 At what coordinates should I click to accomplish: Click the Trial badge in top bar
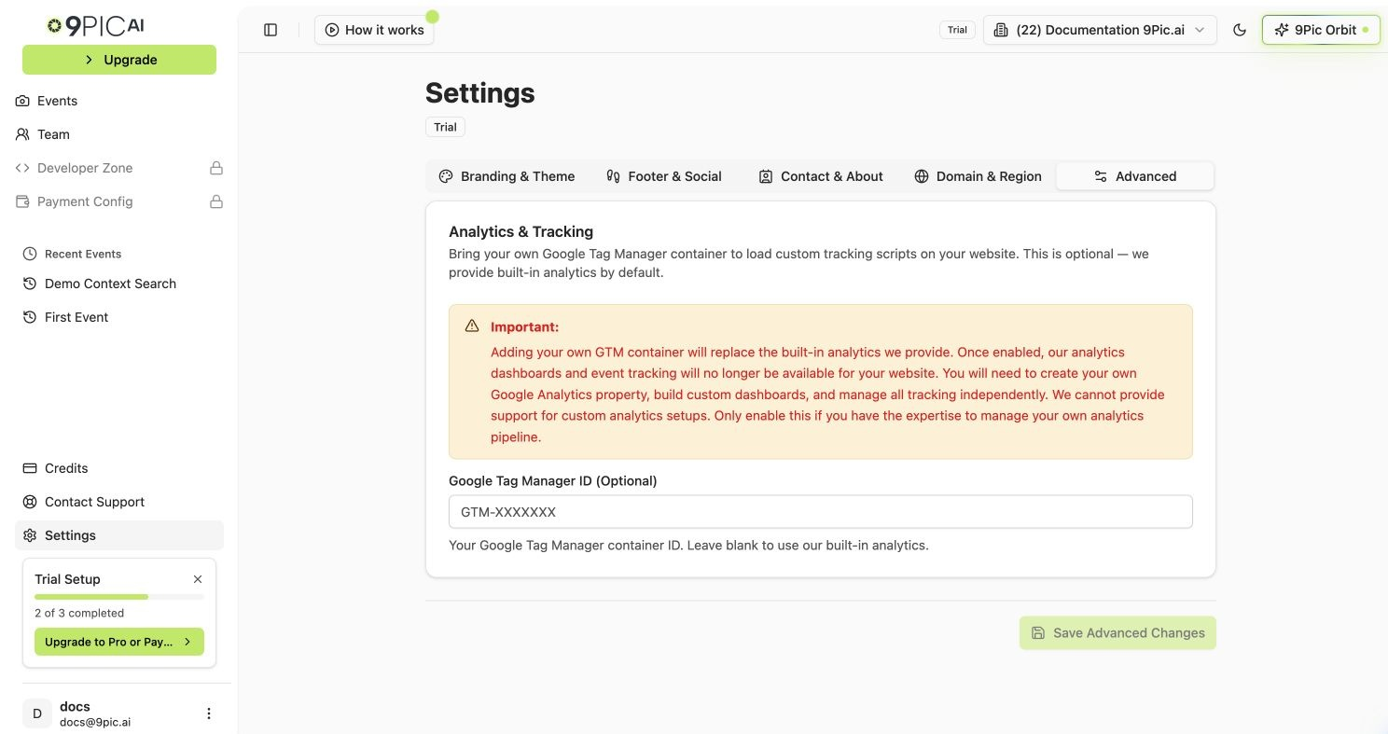(957, 30)
